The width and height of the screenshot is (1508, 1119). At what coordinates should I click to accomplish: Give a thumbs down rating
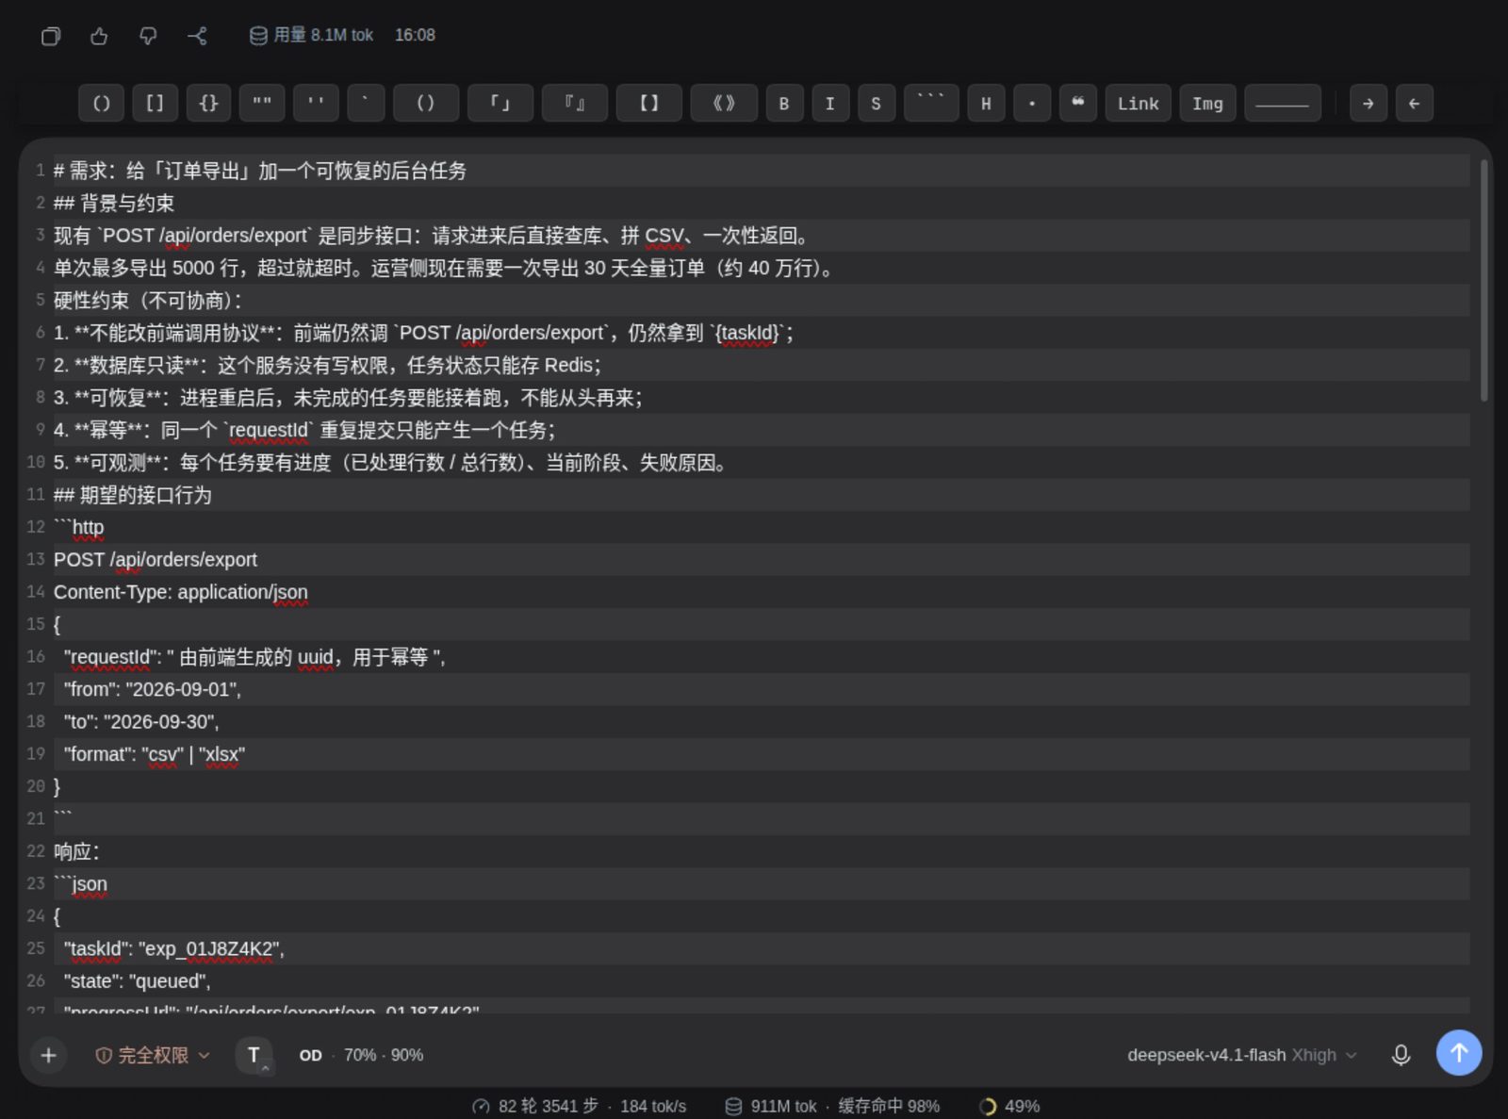[x=148, y=36]
